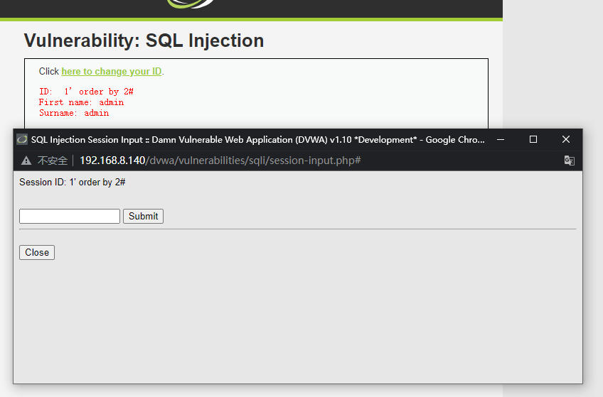Click the 'Surname: admin' result text
The image size is (603, 397).
coord(74,113)
